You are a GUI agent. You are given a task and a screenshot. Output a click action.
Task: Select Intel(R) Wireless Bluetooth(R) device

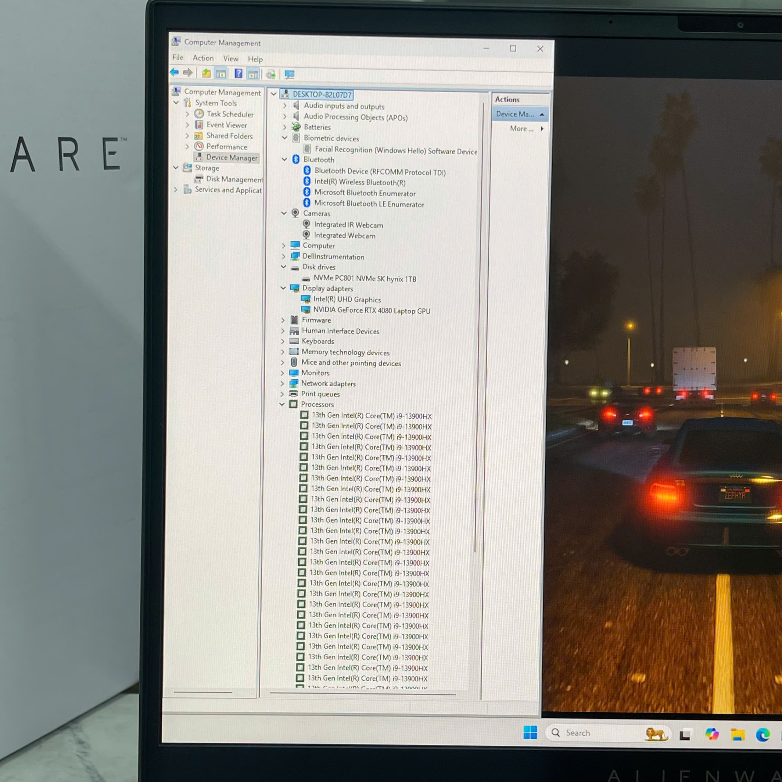point(360,182)
